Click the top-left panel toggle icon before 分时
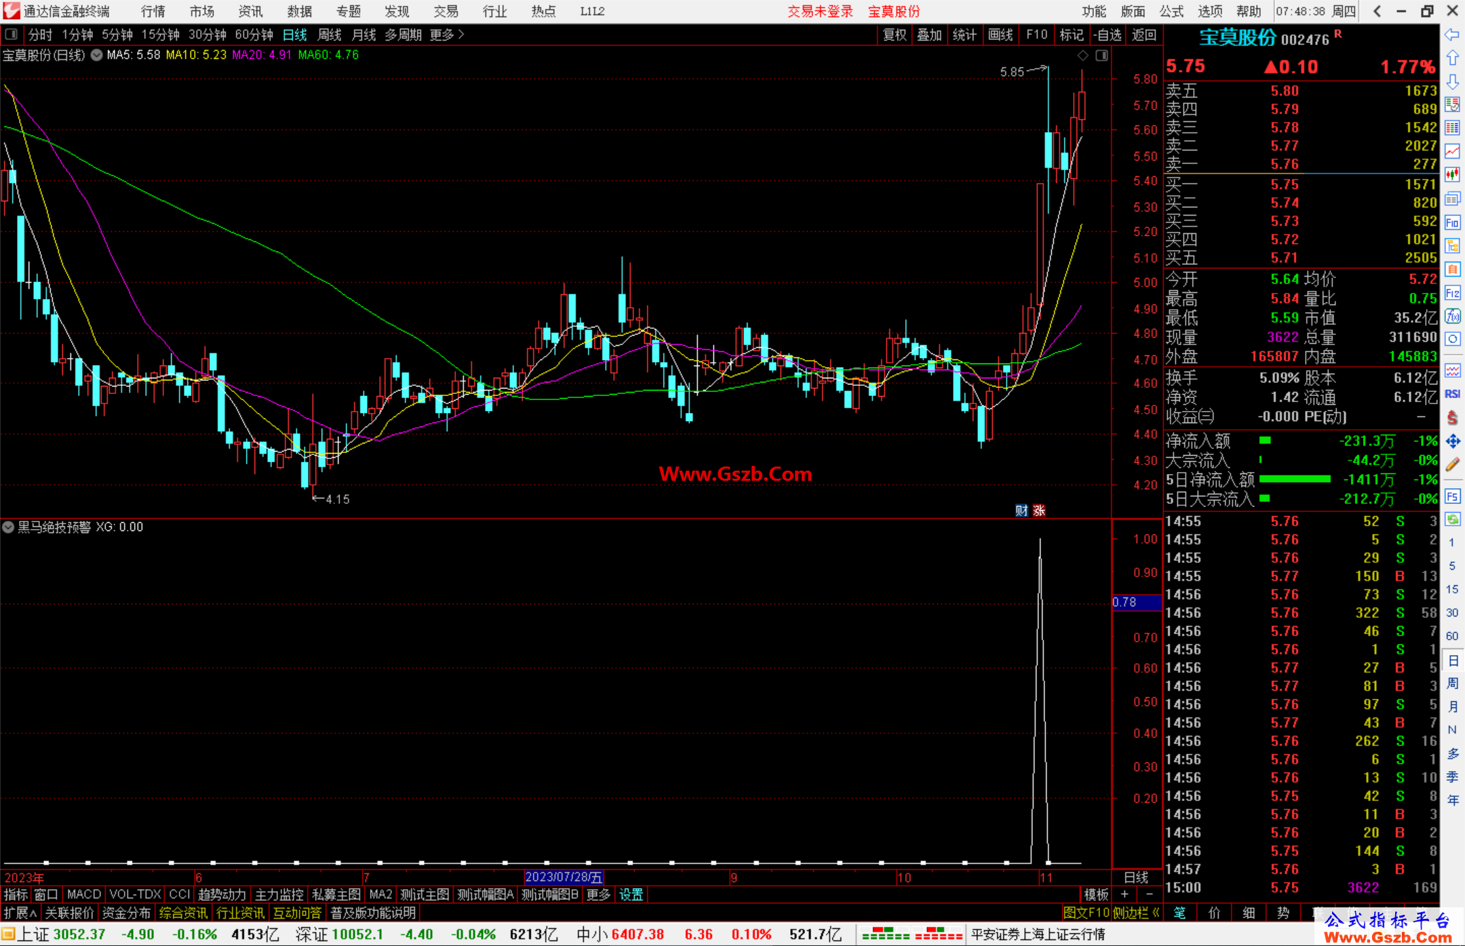The height and width of the screenshot is (946, 1465). click(11, 35)
